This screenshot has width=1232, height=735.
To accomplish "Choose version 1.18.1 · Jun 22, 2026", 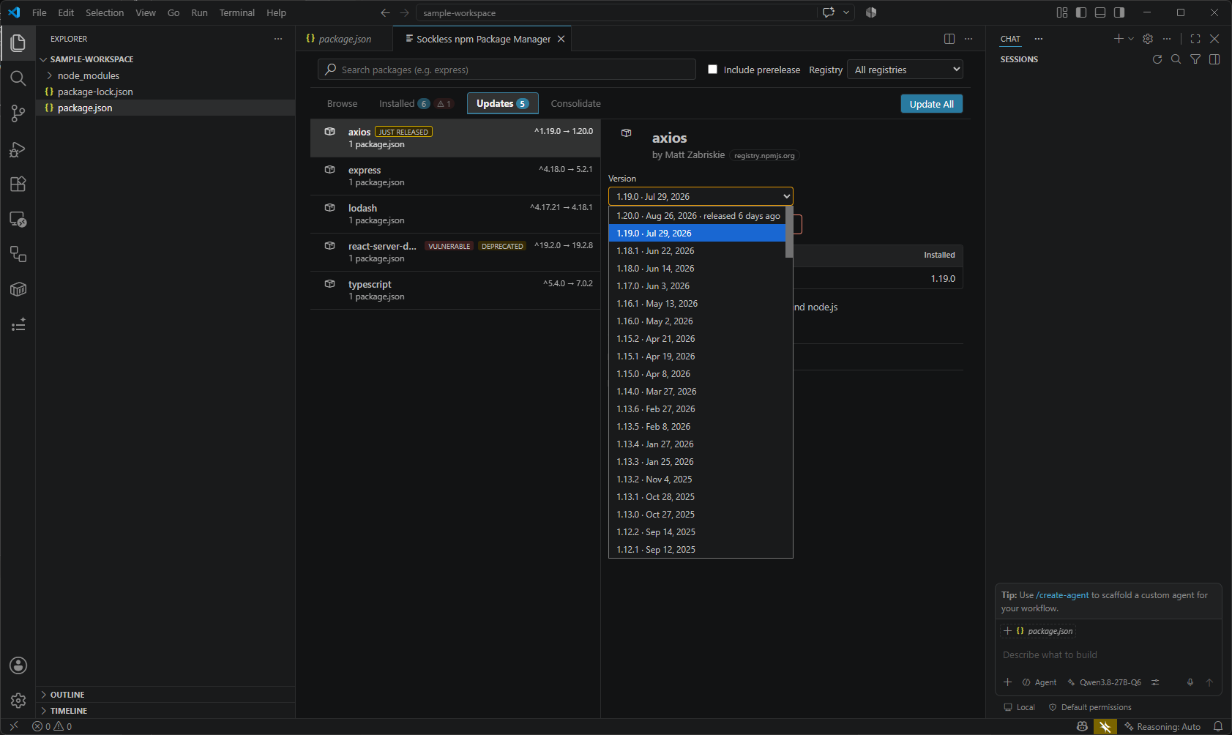I will click(697, 251).
